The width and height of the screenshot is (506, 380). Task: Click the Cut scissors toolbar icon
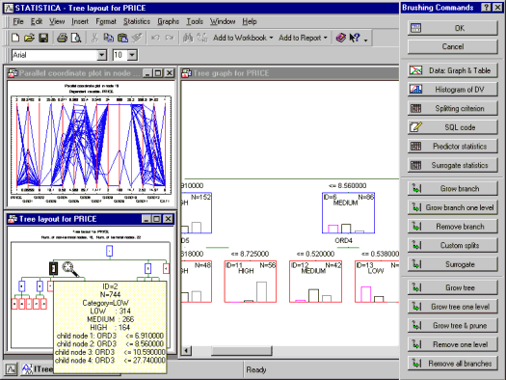[x=94, y=38]
